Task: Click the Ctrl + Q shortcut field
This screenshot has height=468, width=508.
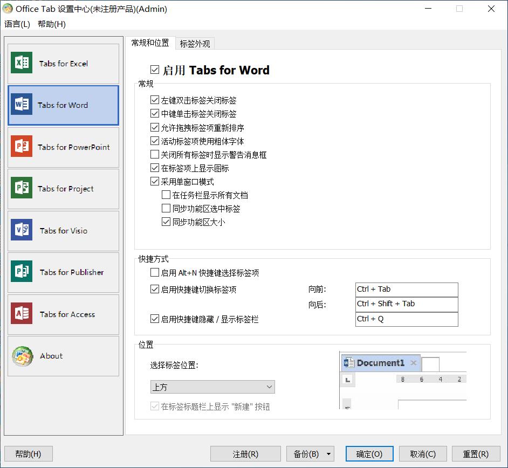Action: coord(406,319)
